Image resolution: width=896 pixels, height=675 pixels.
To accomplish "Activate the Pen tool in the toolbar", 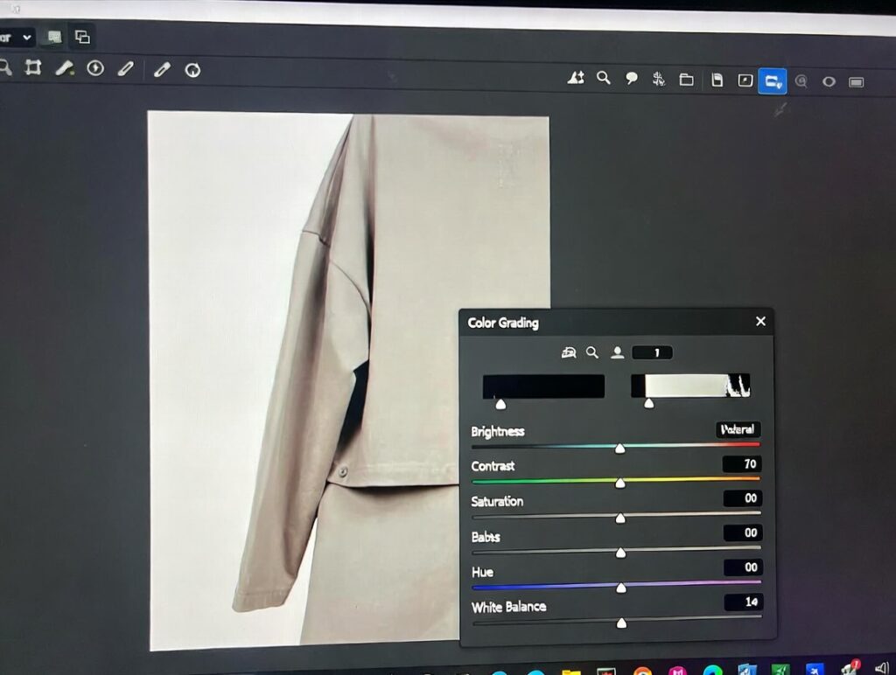I will point(127,67).
